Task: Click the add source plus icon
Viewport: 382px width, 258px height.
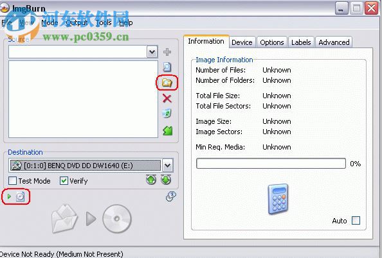Action: coord(167,52)
